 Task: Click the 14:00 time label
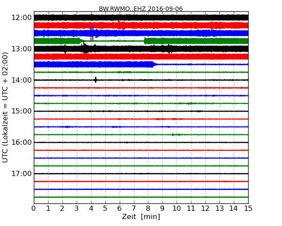(x=22, y=80)
